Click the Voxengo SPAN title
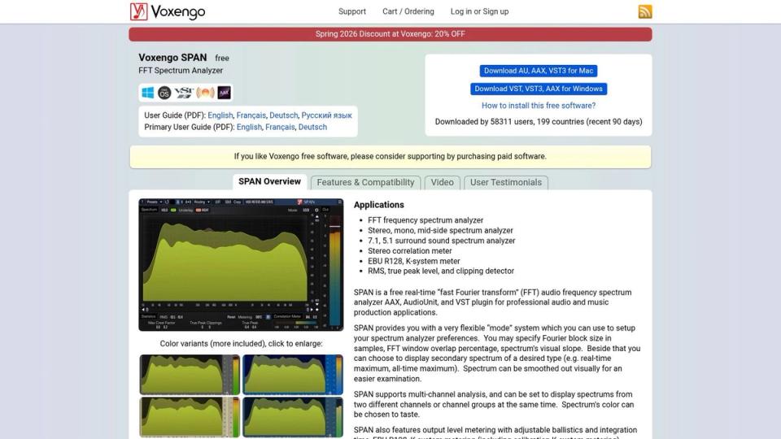The height and width of the screenshot is (439, 781). click(x=172, y=57)
